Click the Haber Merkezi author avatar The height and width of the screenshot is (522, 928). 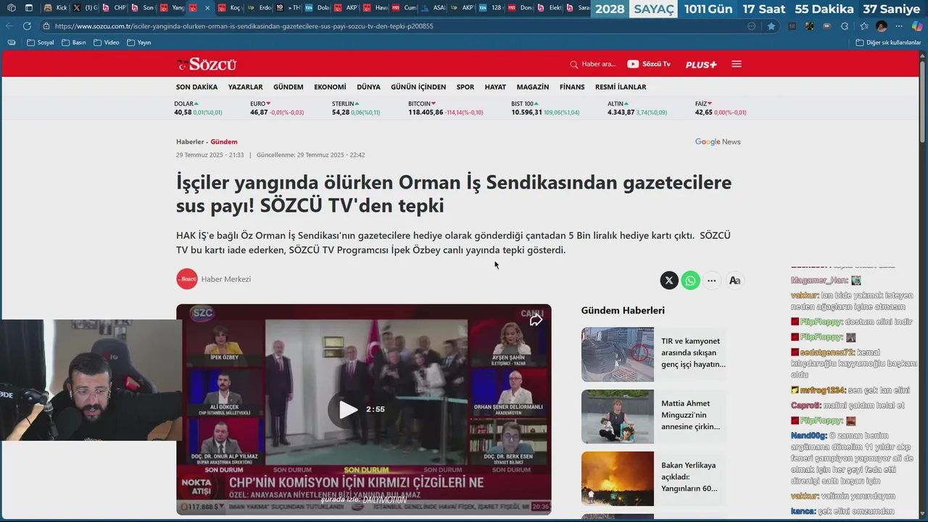(x=187, y=279)
